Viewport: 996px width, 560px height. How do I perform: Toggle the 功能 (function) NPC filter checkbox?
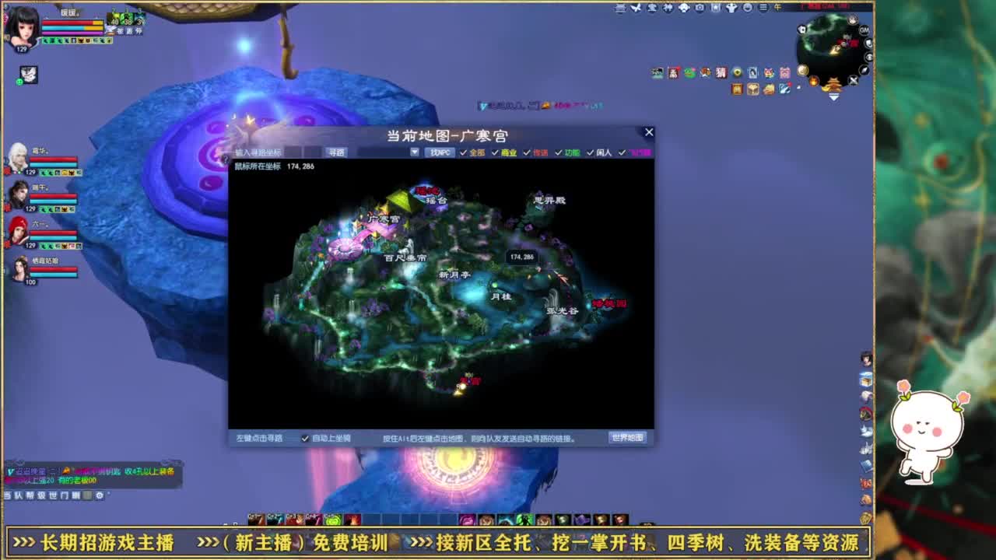(x=558, y=152)
